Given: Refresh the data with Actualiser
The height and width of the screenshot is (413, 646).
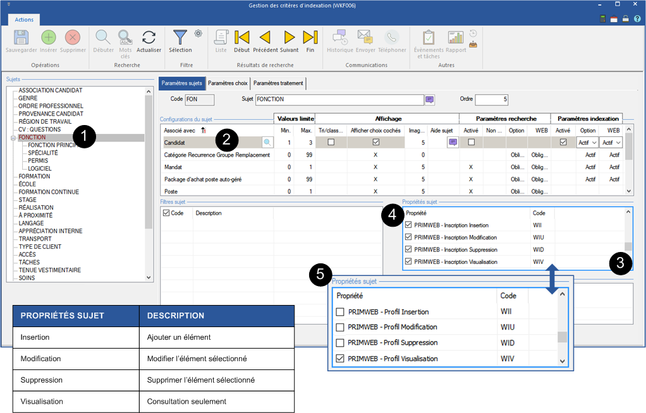Looking at the screenshot, I should point(149,37).
